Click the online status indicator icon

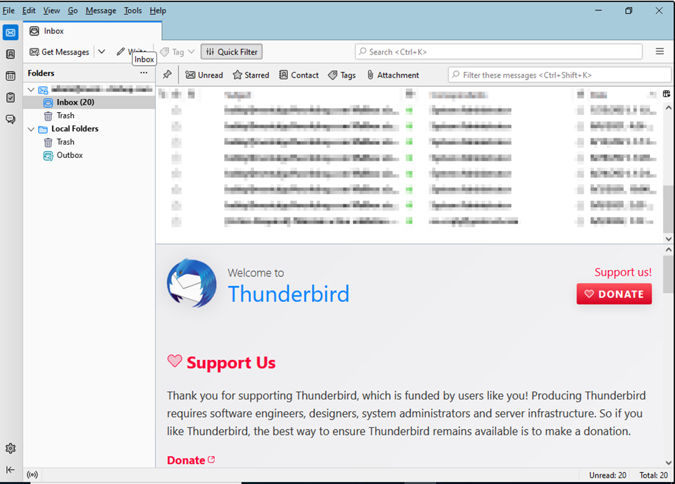[33, 475]
